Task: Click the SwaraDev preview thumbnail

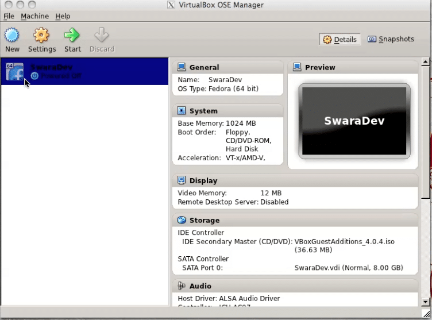Action: [354, 121]
